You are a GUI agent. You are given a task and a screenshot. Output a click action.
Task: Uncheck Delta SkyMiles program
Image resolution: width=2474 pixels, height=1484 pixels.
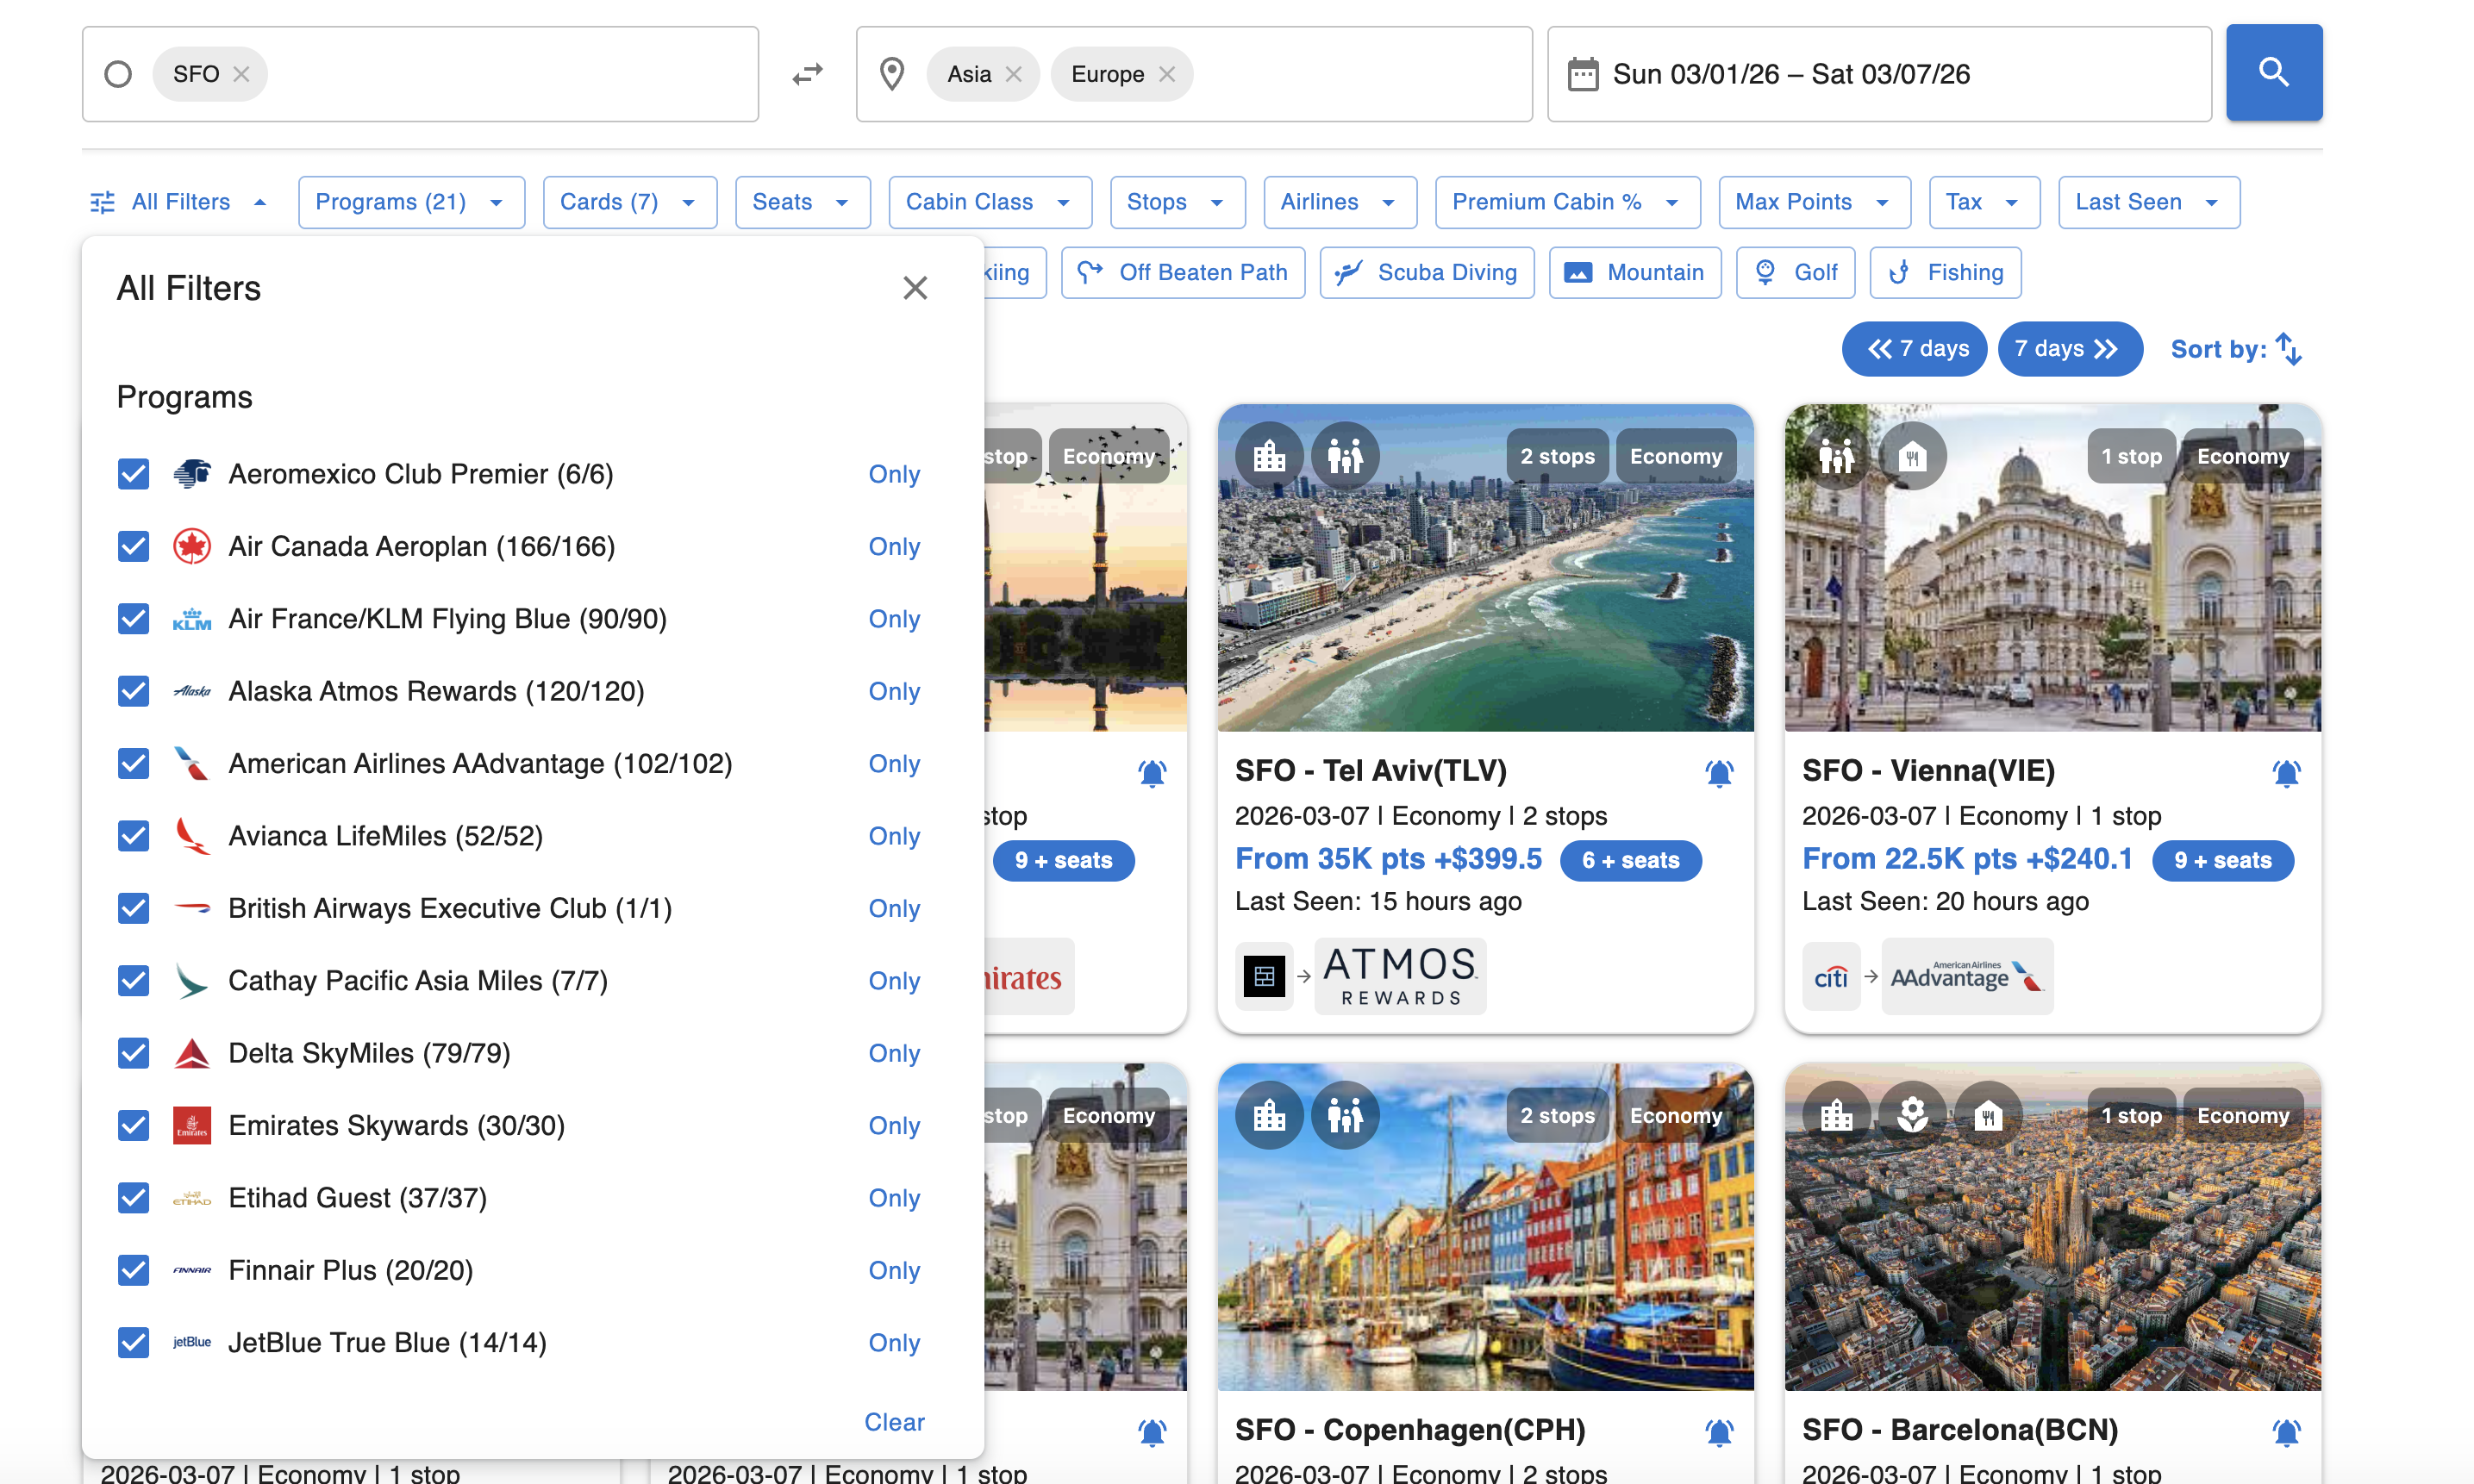coord(133,1053)
